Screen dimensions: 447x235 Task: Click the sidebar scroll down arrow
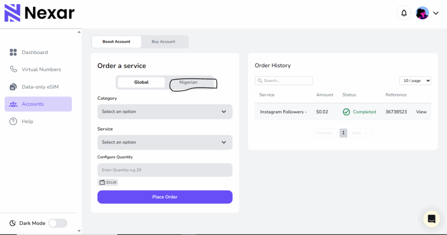[x=79, y=231]
